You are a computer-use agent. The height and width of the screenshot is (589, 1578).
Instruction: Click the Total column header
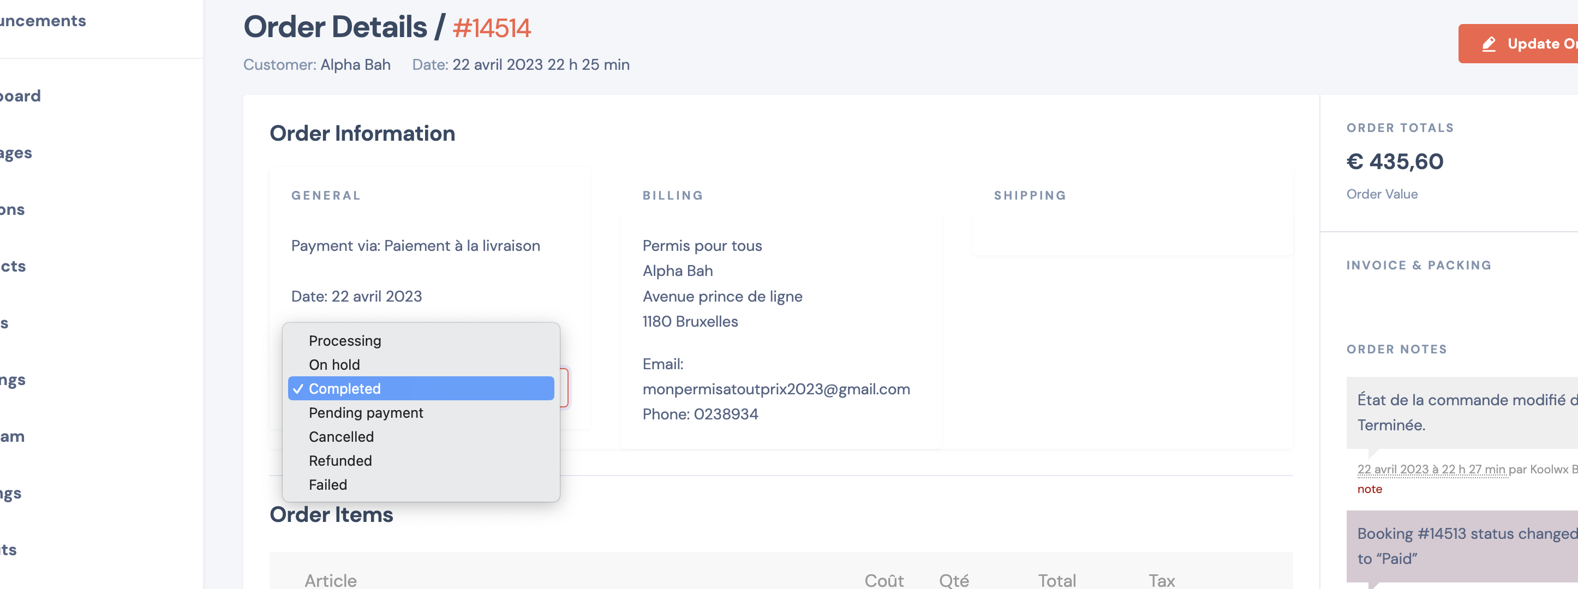[1056, 580]
